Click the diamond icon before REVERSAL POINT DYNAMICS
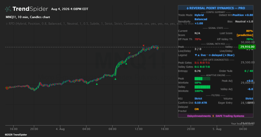The width and height of the screenshot is (261, 137). tap(188, 8)
